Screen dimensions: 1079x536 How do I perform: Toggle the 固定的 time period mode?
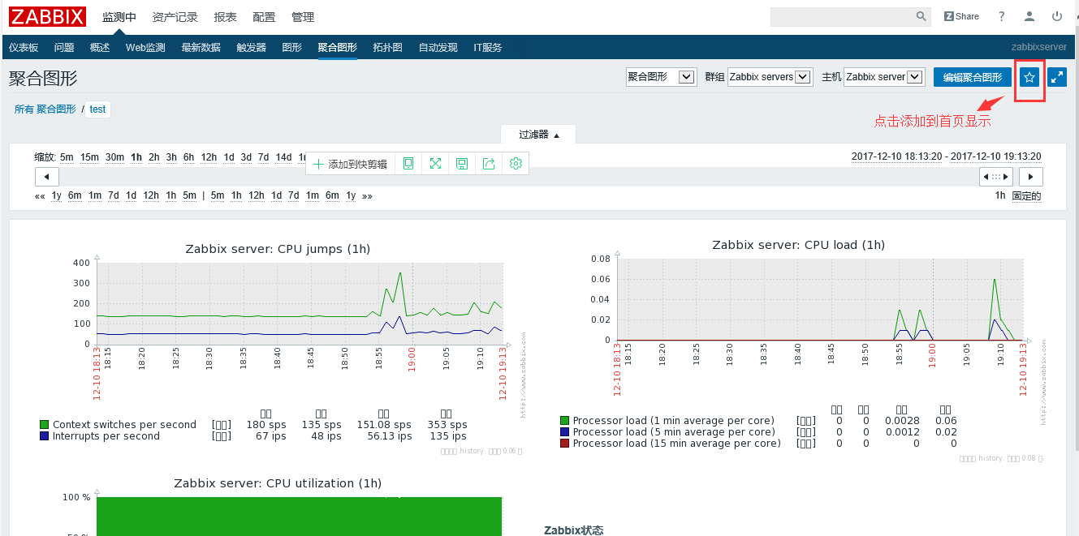[x=1026, y=195]
